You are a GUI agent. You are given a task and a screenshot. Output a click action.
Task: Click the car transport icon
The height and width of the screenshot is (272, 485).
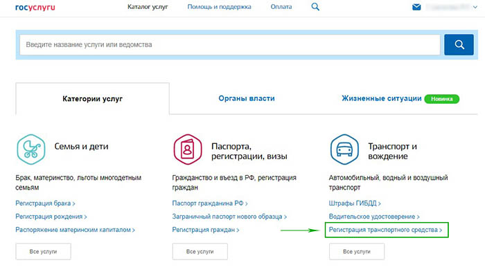point(344,149)
